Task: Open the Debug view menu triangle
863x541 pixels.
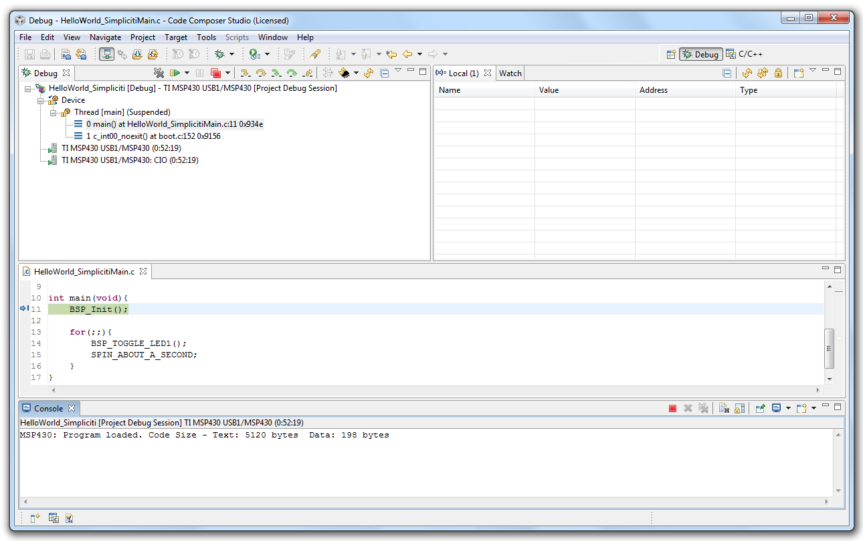Action: (x=398, y=69)
